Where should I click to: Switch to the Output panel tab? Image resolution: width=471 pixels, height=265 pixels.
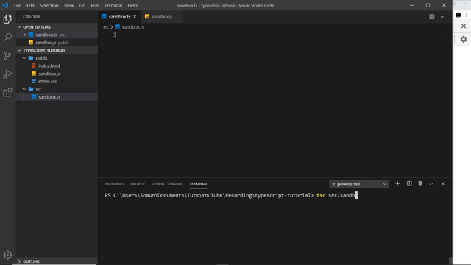point(138,184)
